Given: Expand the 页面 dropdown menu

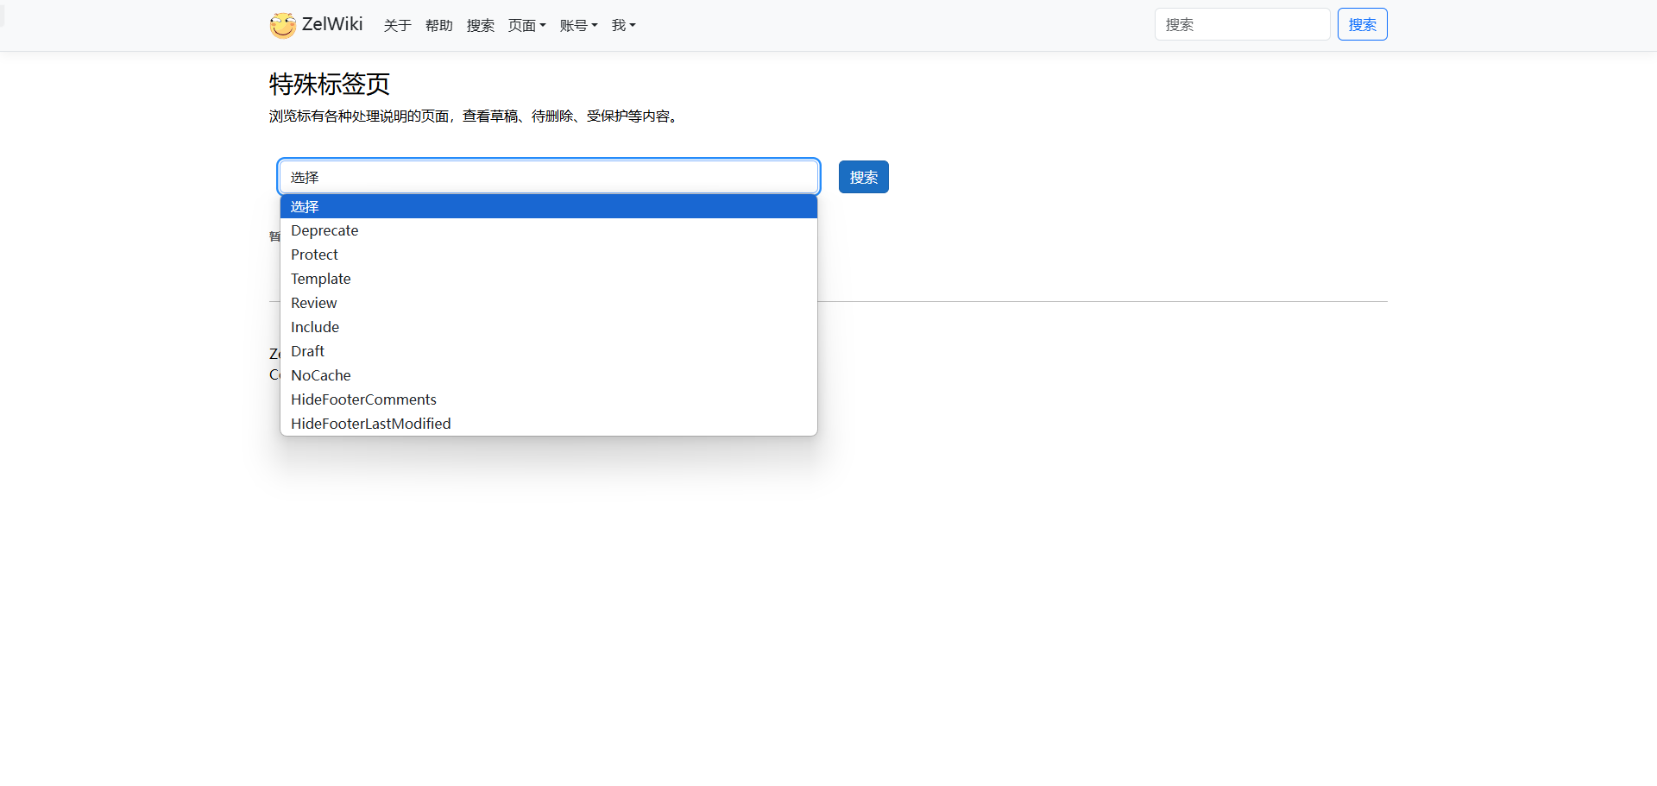Looking at the screenshot, I should [526, 25].
